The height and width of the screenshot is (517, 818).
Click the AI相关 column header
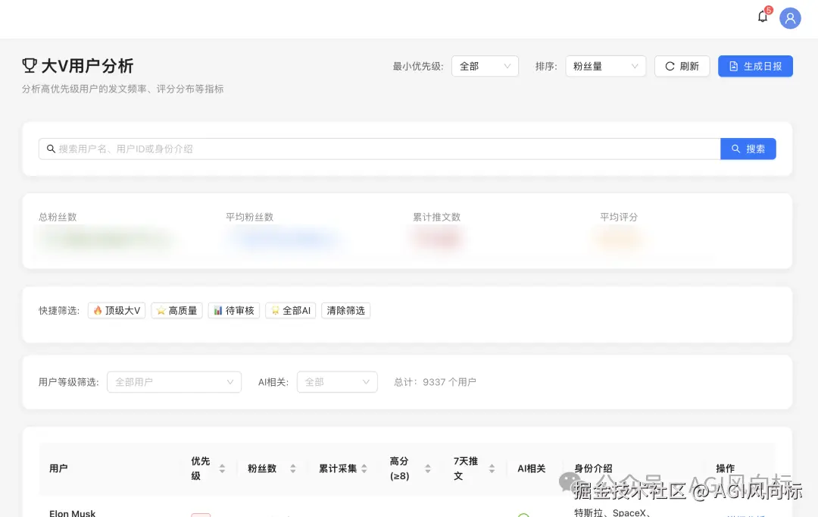pos(532,468)
